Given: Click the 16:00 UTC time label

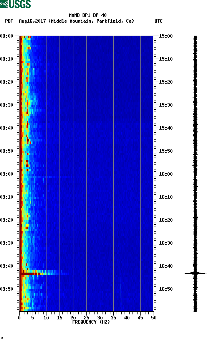Looking at the screenshot, I should [x=166, y=174].
